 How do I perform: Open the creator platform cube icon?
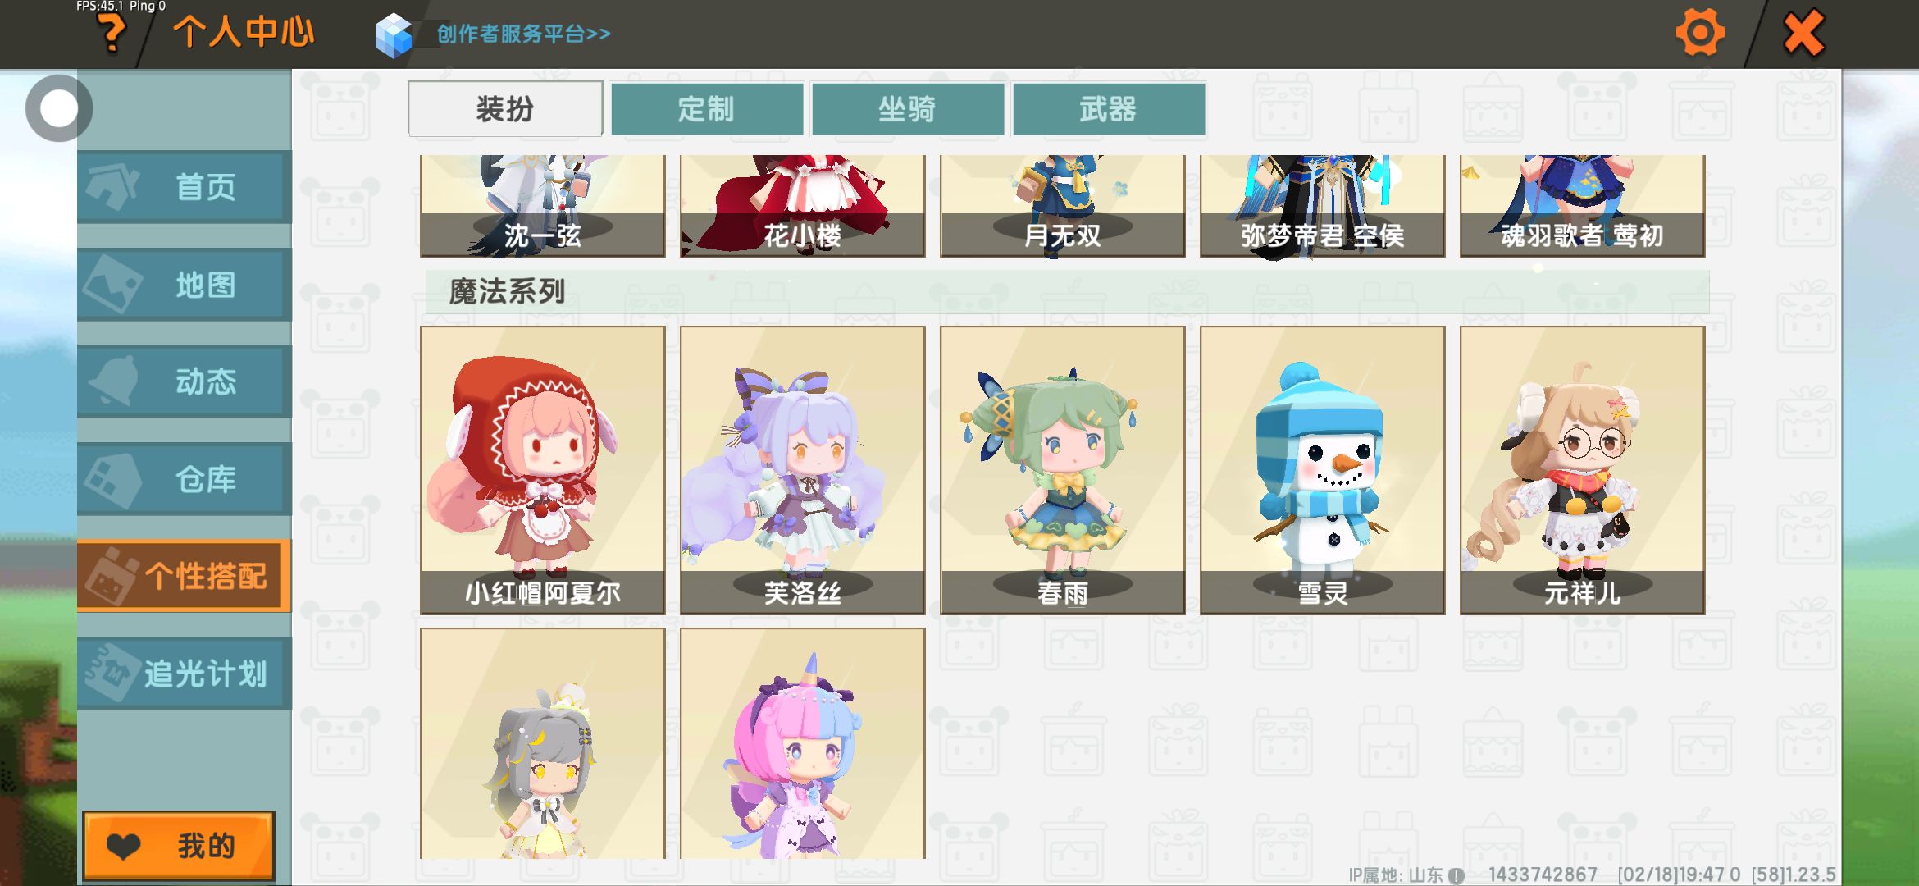coord(394,35)
